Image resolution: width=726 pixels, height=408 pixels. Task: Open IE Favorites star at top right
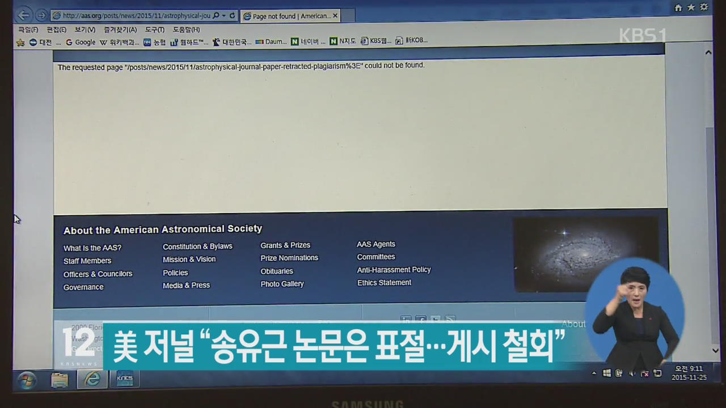691,7
